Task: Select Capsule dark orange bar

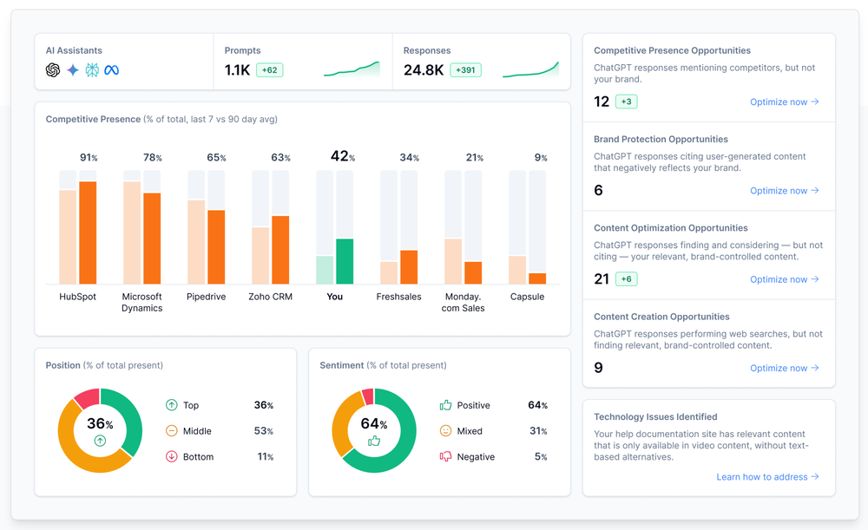Action: [537, 278]
